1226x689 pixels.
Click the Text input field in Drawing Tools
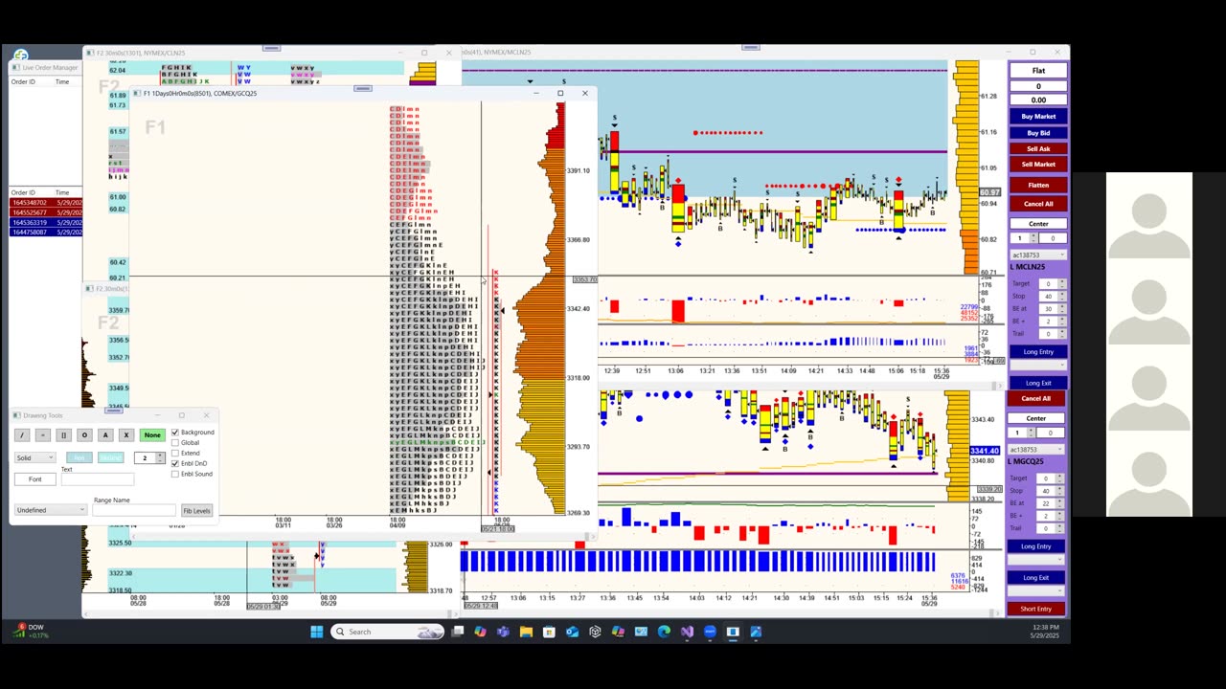coord(98,479)
